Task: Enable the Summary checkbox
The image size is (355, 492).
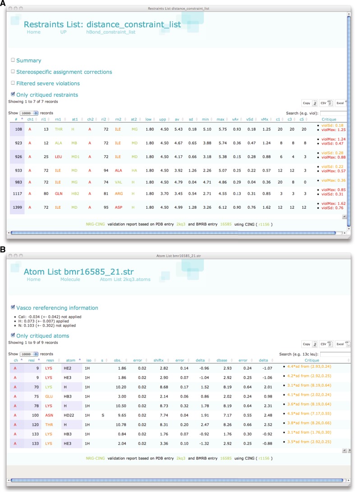Action: [x=13, y=60]
